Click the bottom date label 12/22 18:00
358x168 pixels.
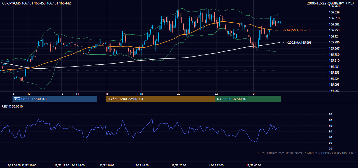[141, 165]
